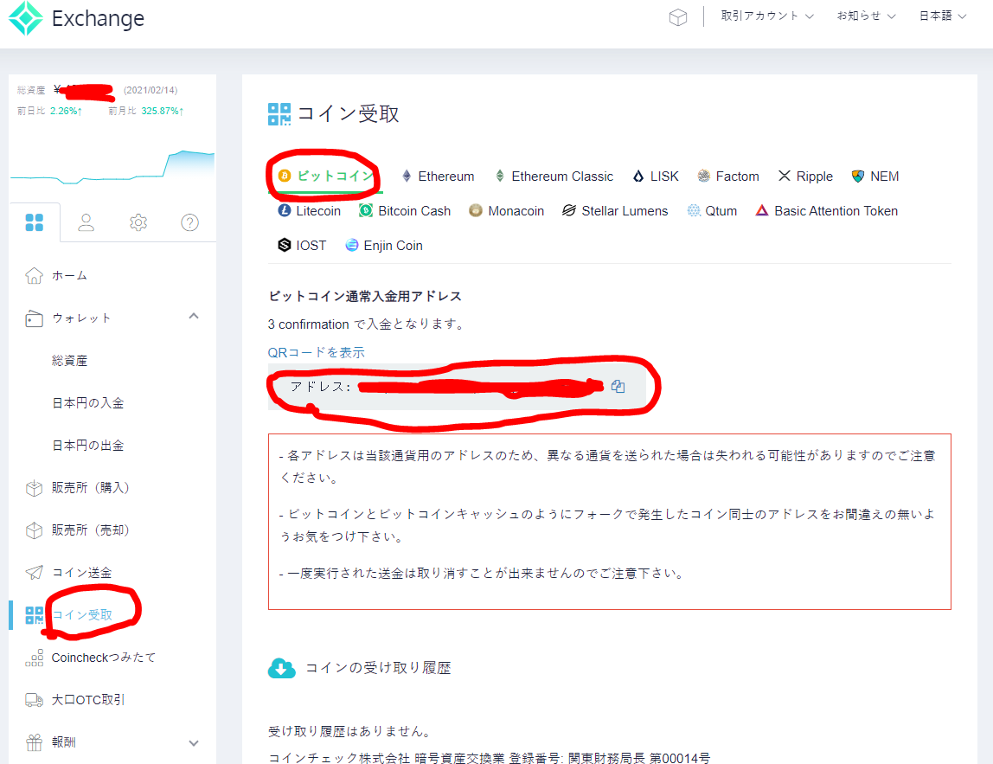Open the help question-mark icon
This screenshot has width=993, height=764.
click(189, 222)
